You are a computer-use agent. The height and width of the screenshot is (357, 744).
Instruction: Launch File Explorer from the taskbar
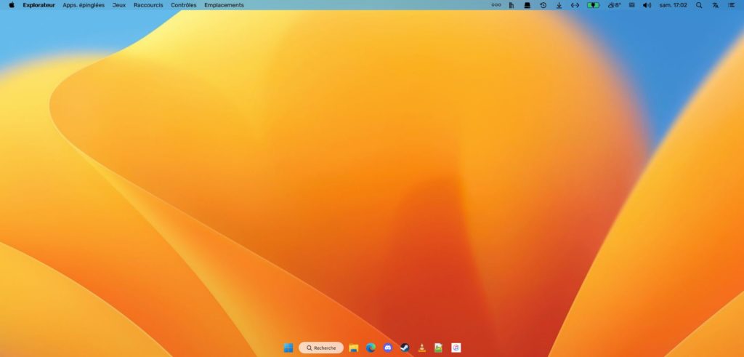pyautogui.click(x=354, y=348)
